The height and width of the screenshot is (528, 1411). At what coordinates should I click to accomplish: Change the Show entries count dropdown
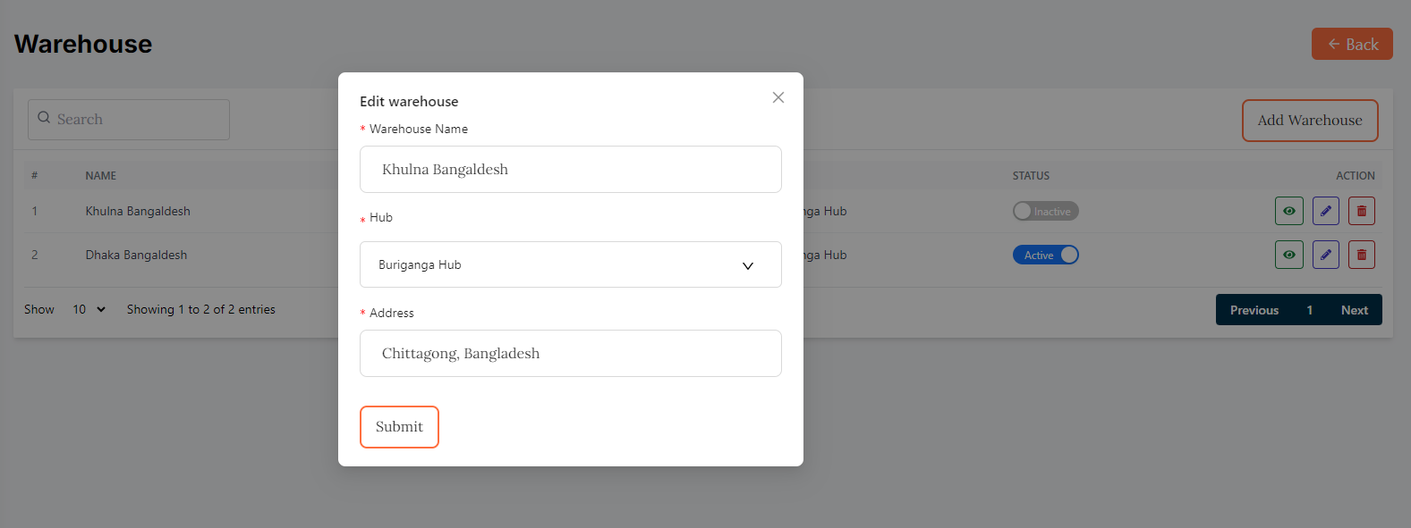[89, 310]
